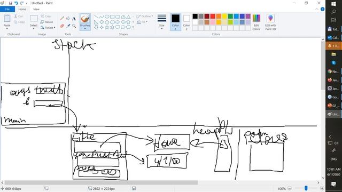This screenshot has height=192, width=342.
Task: Open the Edit colors dialog
Action: point(256,22)
